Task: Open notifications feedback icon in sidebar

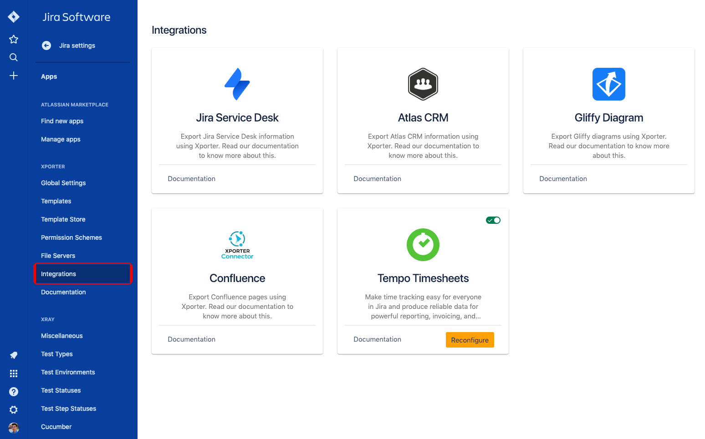Action: pos(14,355)
